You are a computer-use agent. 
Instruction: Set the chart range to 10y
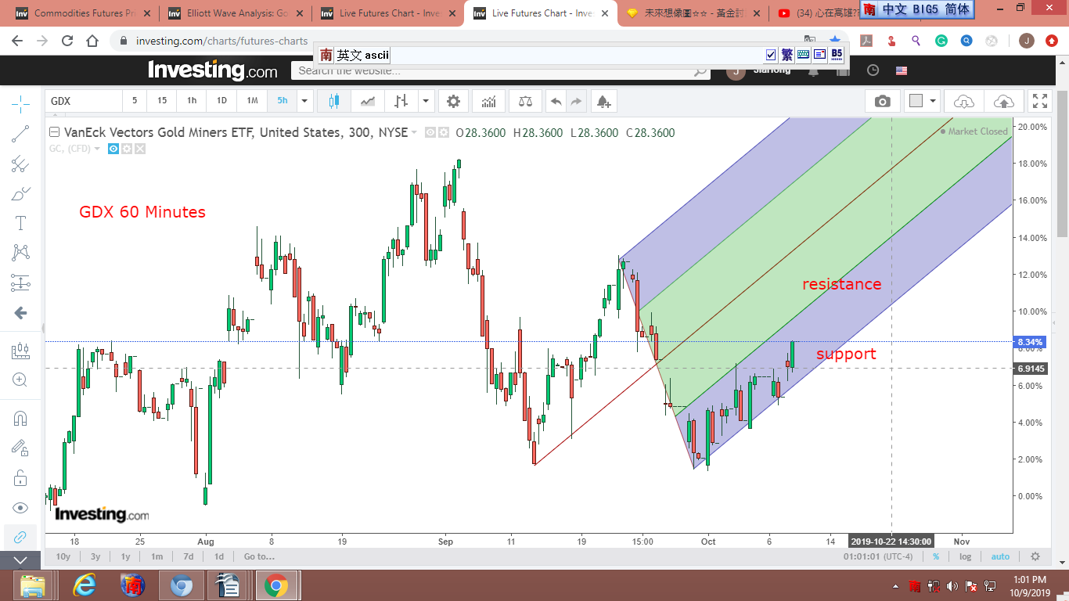pyautogui.click(x=63, y=556)
